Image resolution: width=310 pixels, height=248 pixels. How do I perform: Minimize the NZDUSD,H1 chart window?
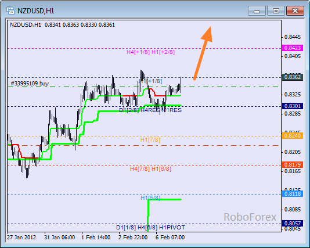coord(257,10)
